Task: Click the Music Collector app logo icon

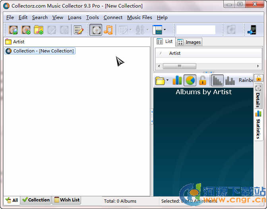Action: click(x=6, y=6)
